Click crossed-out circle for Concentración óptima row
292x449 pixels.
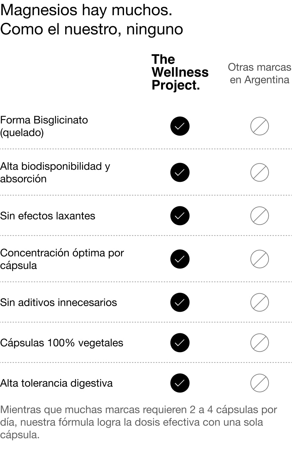point(260,259)
